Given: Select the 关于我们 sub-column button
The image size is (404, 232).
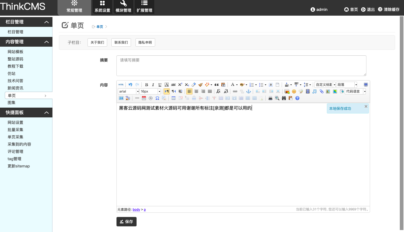Looking at the screenshot, I should pyautogui.click(x=97, y=42).
